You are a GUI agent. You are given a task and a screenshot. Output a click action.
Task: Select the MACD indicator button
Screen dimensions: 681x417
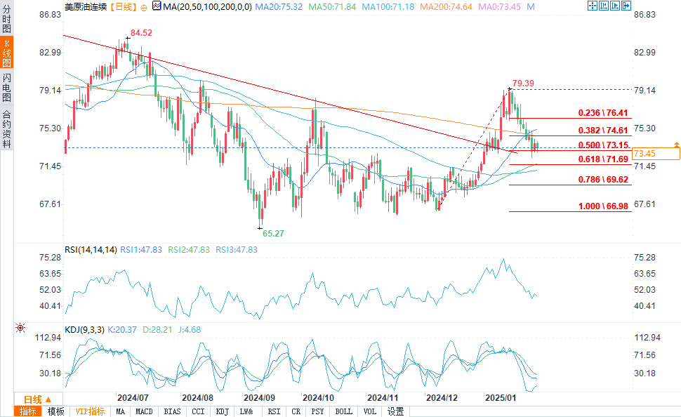point(144,411)
